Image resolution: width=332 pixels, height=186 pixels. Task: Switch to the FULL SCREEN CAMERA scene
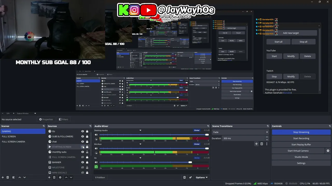pyautogui.click(x=23, y=142)
